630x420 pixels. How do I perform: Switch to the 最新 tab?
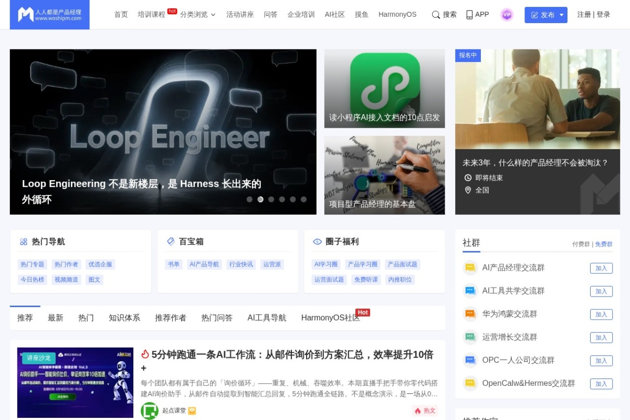coord(56,318)
